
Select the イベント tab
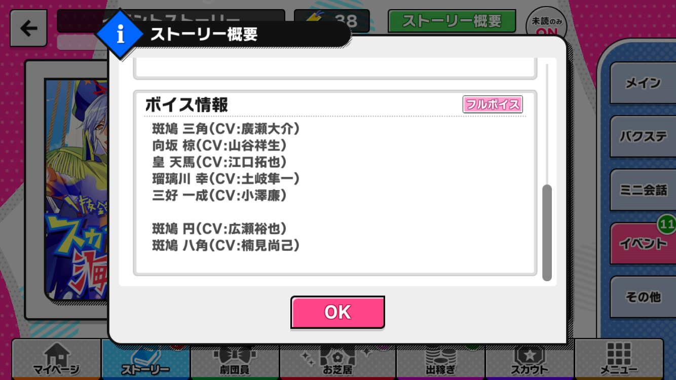(643, 243)
